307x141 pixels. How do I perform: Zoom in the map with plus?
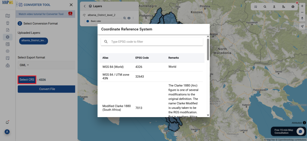point(302,6)
